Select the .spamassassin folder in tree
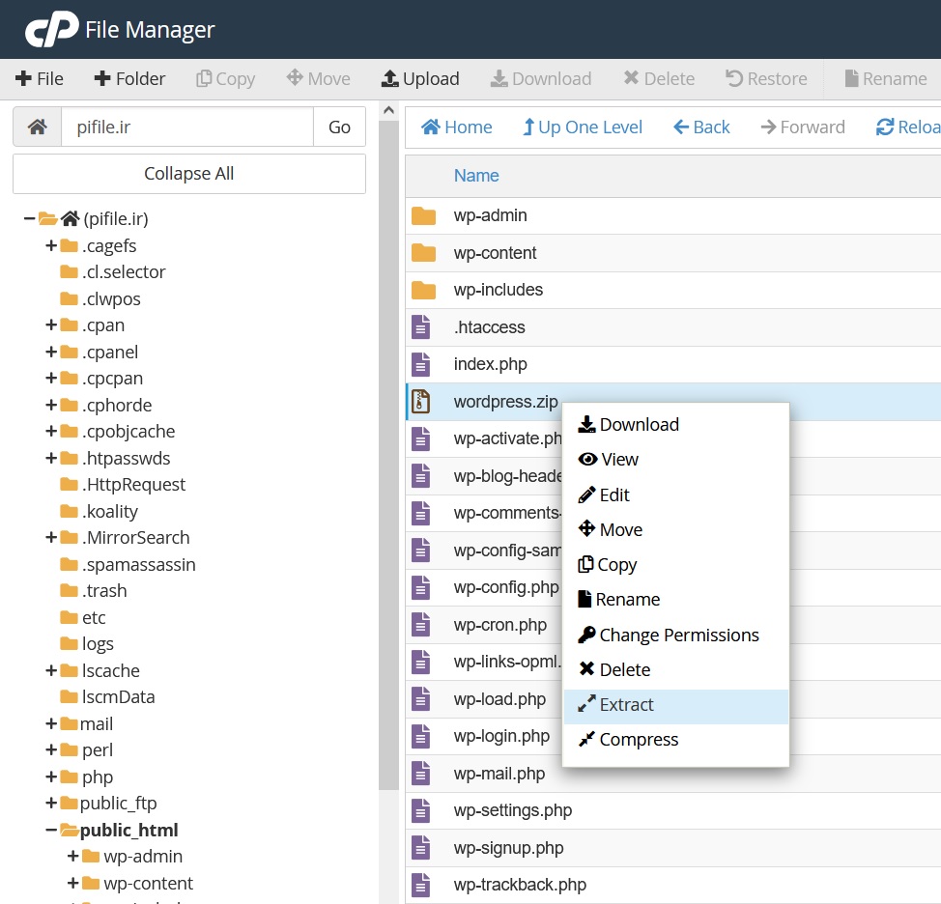Screen dimensions: 941x904 click(x=138, y=564)
